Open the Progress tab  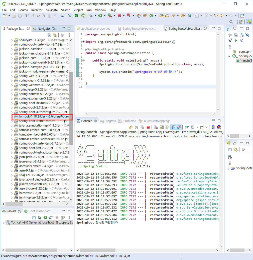(x=108, y=121)
